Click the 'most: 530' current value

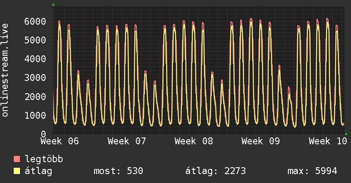[x=118, y=171]
